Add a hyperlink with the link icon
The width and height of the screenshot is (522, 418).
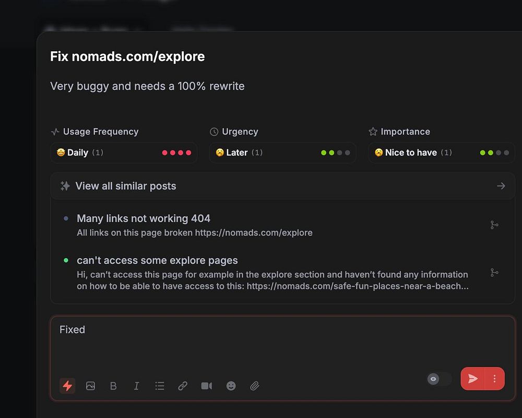click(x=183, y=386)
